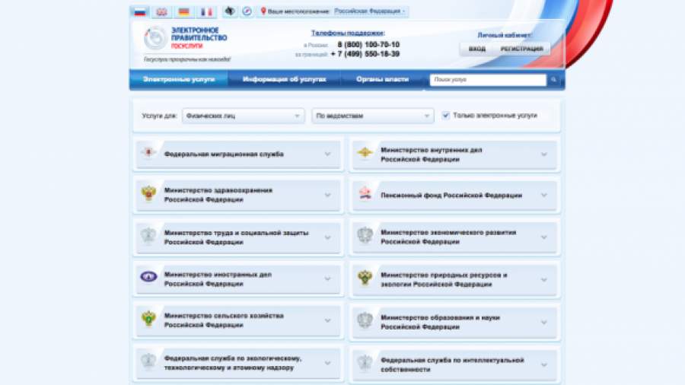Click the Личный кабинет heading
Image resolution: width=685 pixels, height=385 pixels.
[x=505, y=35]
